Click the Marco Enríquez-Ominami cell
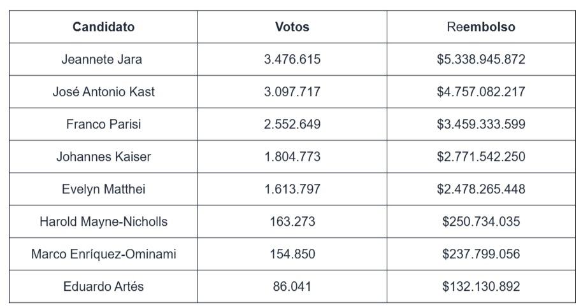 click(103, 254)
